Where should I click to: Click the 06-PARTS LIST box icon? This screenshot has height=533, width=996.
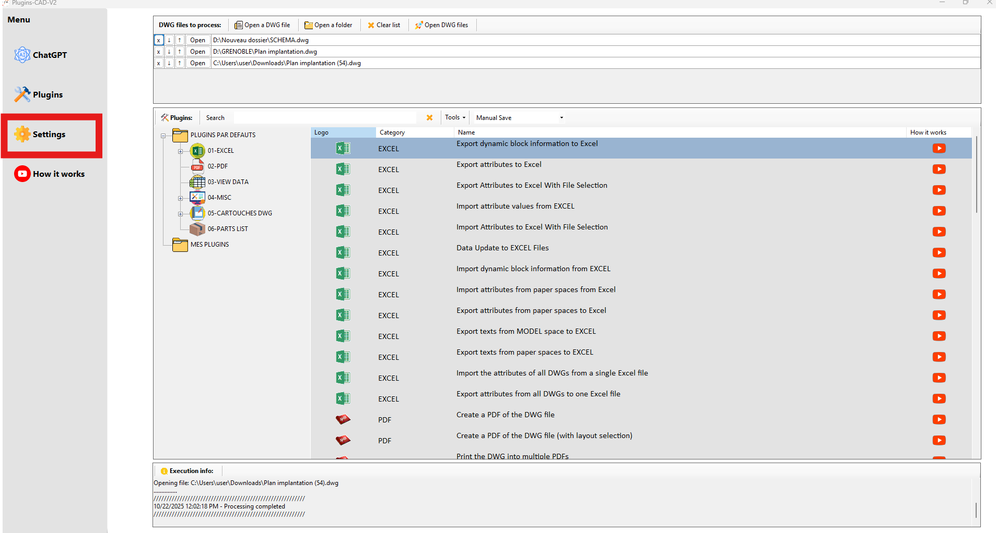[x=197, y=229]
